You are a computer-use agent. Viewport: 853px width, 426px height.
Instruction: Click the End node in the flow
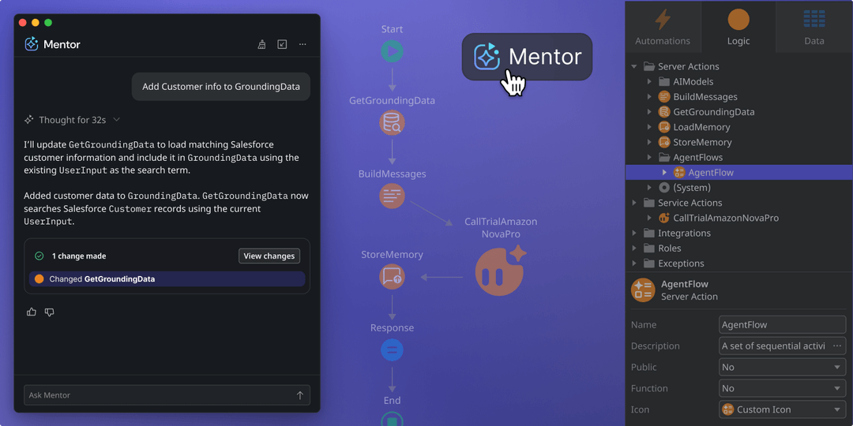pyautogui.click(x=392, y=420)
